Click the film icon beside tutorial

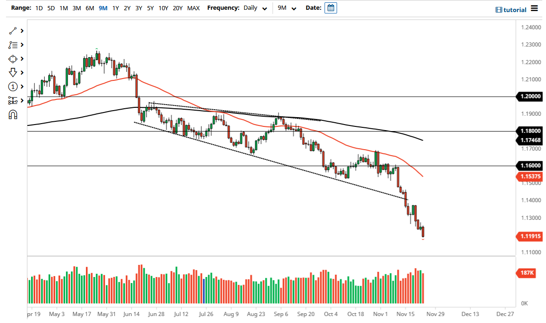499,10
